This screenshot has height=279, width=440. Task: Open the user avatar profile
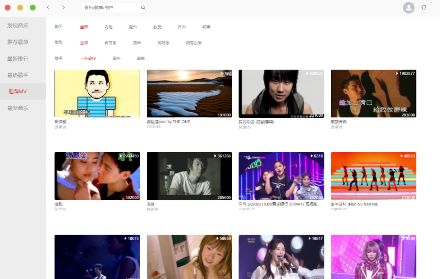pyautogui.click(x=408, y=8)
